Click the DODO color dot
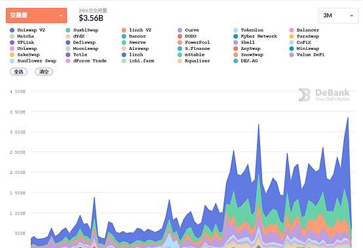 click(180, 36)
